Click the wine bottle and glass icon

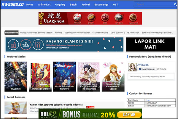point(13,45)
